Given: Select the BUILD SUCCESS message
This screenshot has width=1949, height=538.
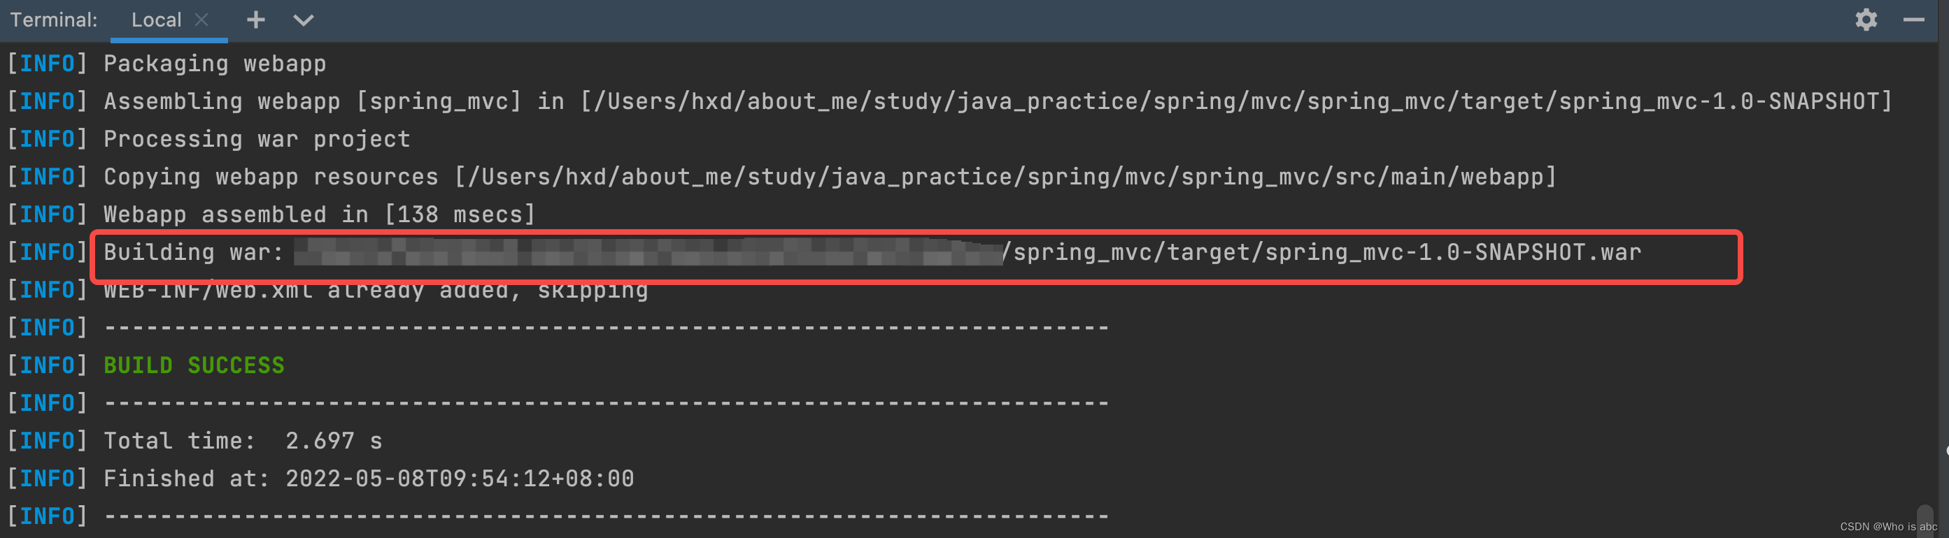Looking at the screenshot, I should (x=194, y=365).
